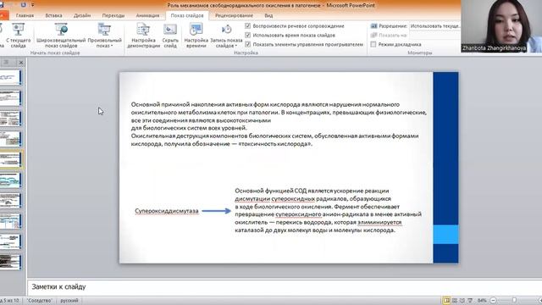Select the first slide thumbnail
This screenshot has height=305, width=542.
click(x=10, y=77)
